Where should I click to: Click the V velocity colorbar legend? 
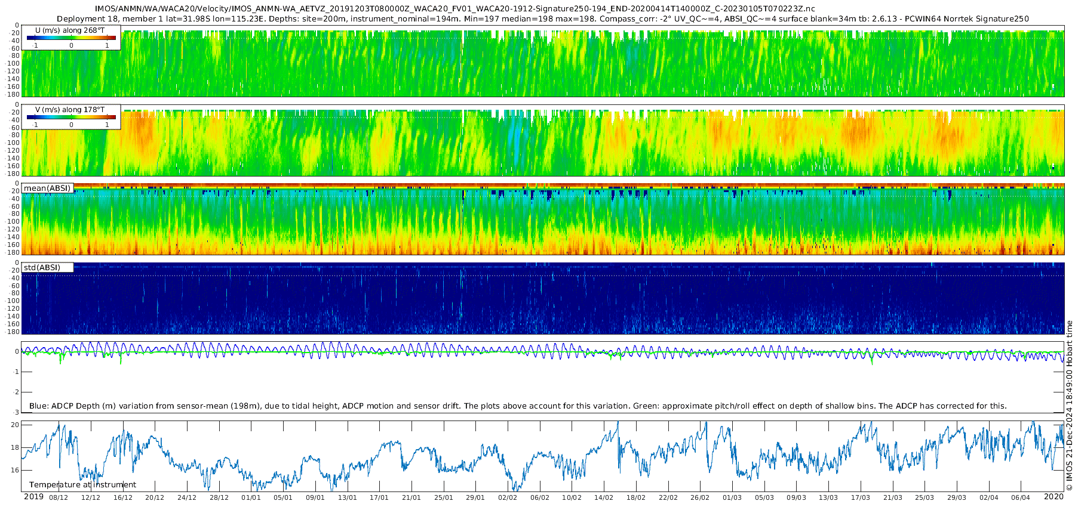click(71, 118)
